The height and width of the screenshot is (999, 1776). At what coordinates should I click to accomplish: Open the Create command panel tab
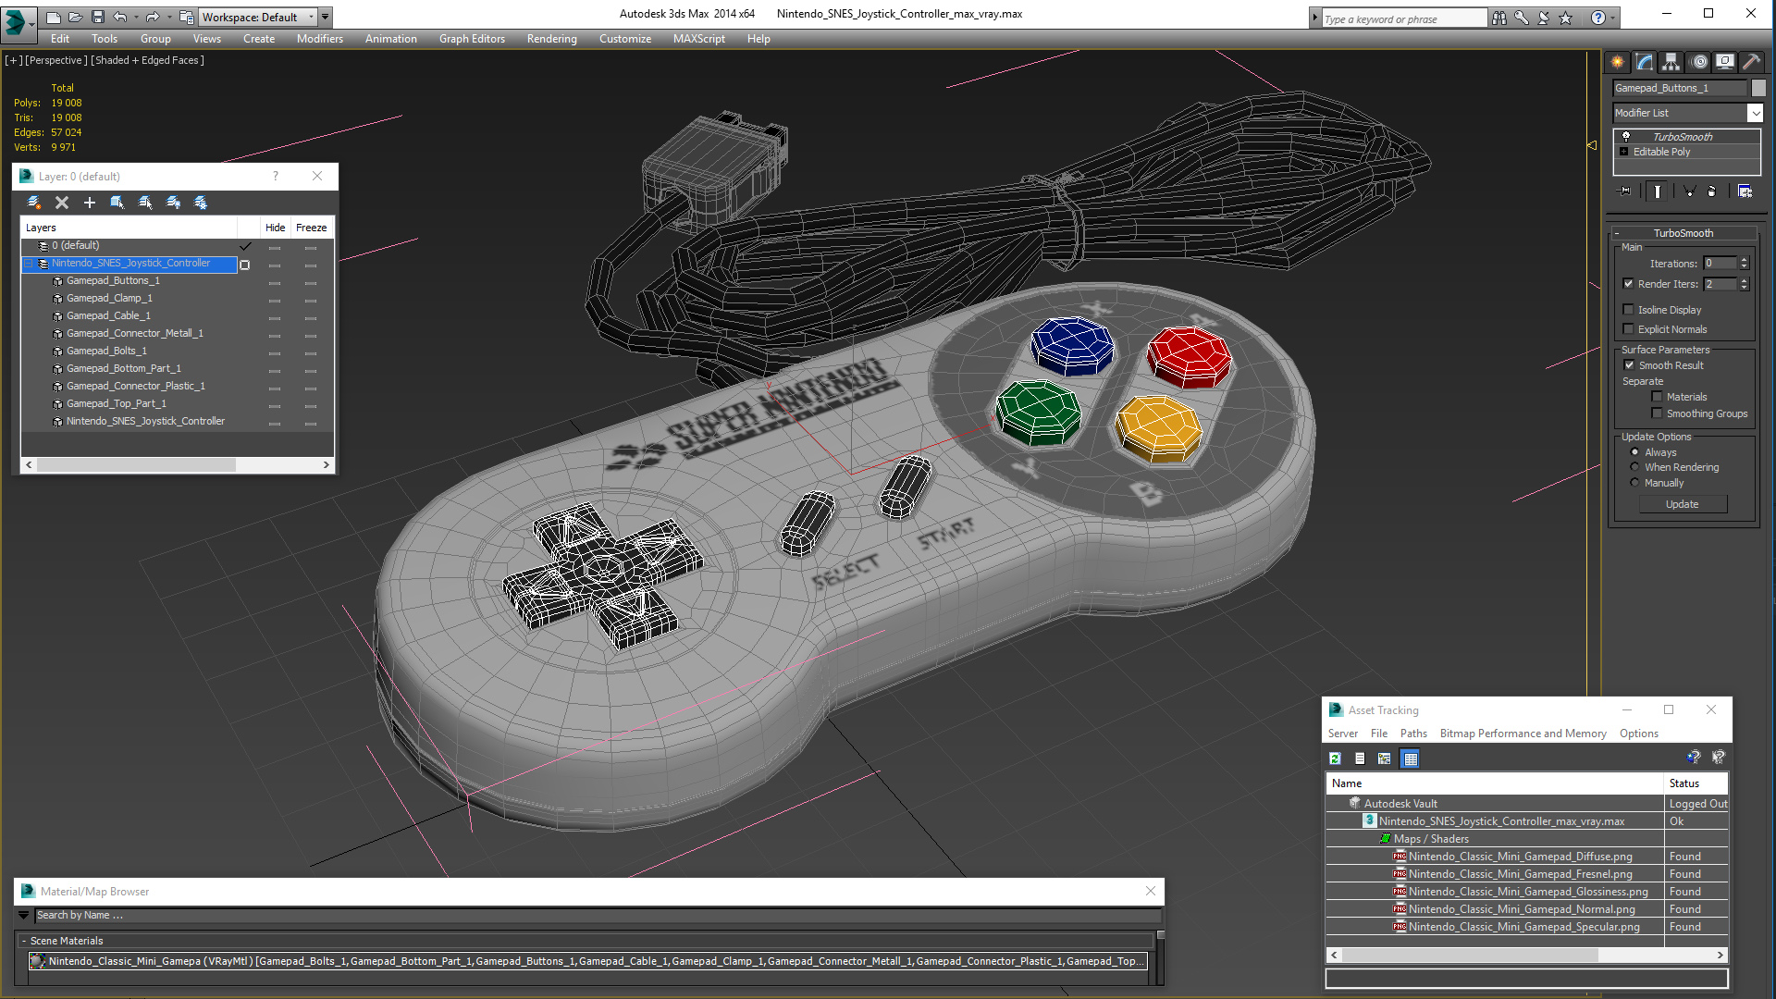tap(1617, 62)
